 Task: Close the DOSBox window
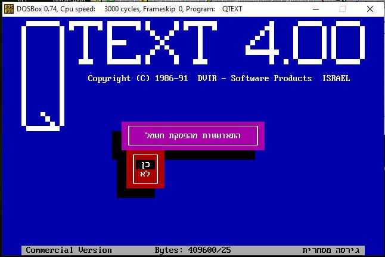[x=370, y=9]
